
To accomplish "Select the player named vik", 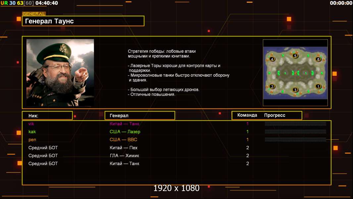I will pos(31,124).
